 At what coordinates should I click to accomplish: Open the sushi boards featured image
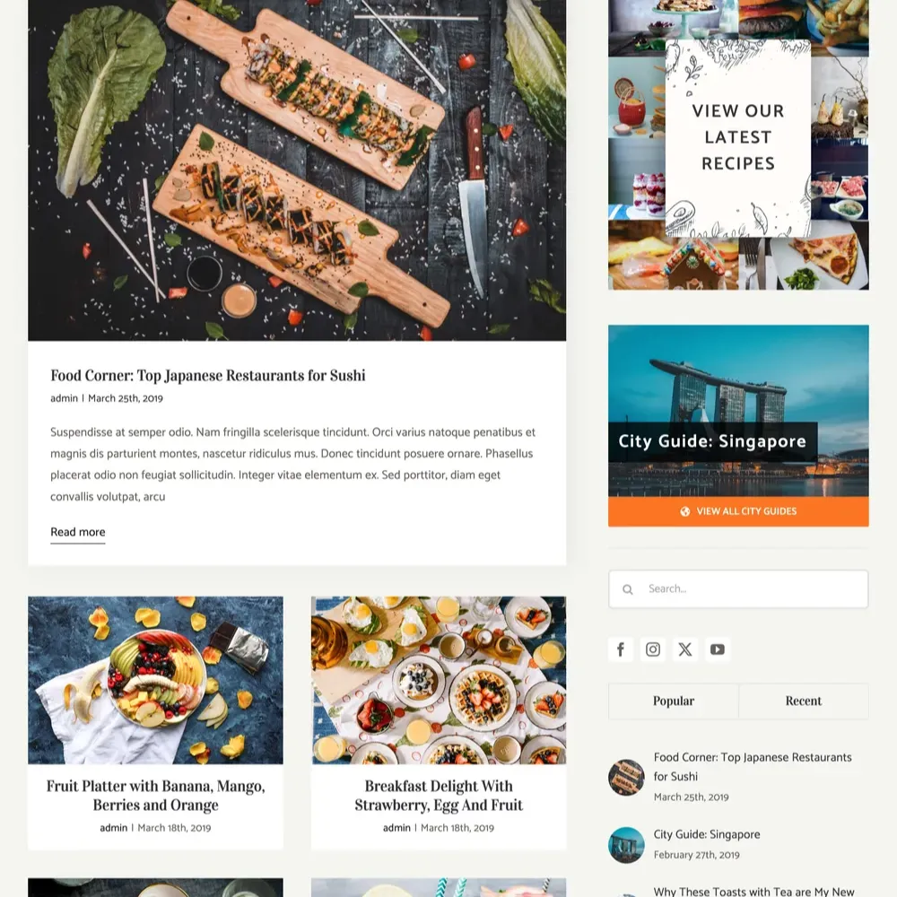pos(297,170)
